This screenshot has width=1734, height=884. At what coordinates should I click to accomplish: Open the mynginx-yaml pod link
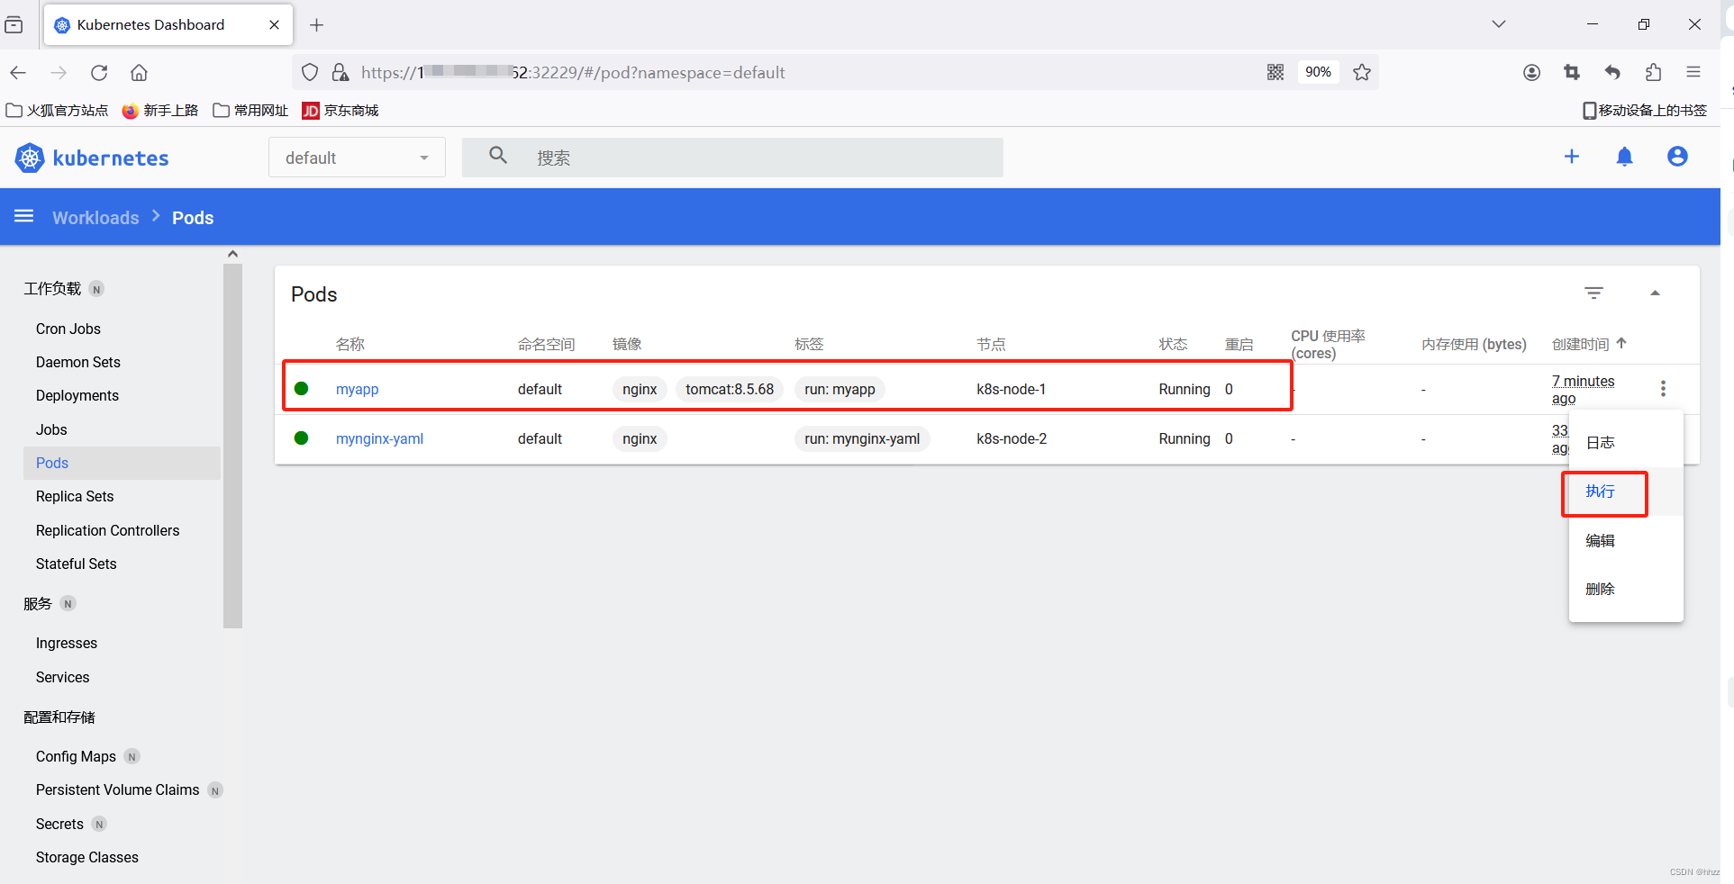coord(379,438)
